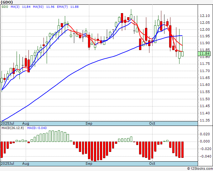Click the 11.90 price axis label
This screenshot has width=213, height=171.
(x=205, y=43)
